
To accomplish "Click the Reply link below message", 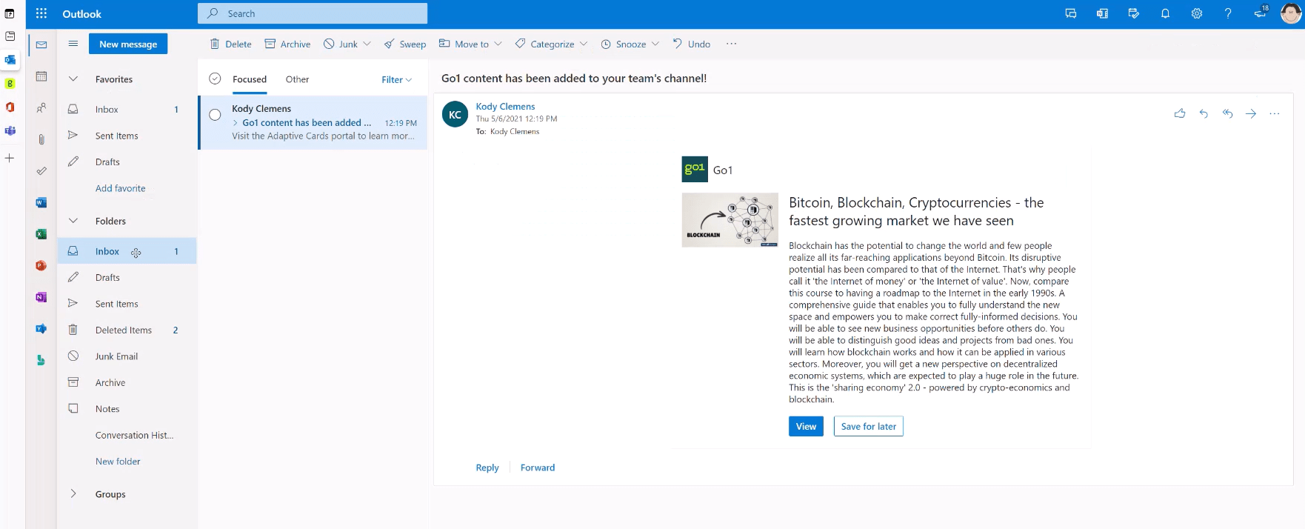I will (487, 468).
